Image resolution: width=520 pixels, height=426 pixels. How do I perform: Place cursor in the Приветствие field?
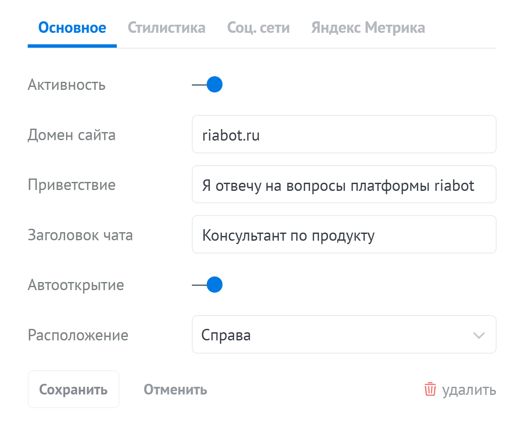pyautogui.click(x=344, y=184)
